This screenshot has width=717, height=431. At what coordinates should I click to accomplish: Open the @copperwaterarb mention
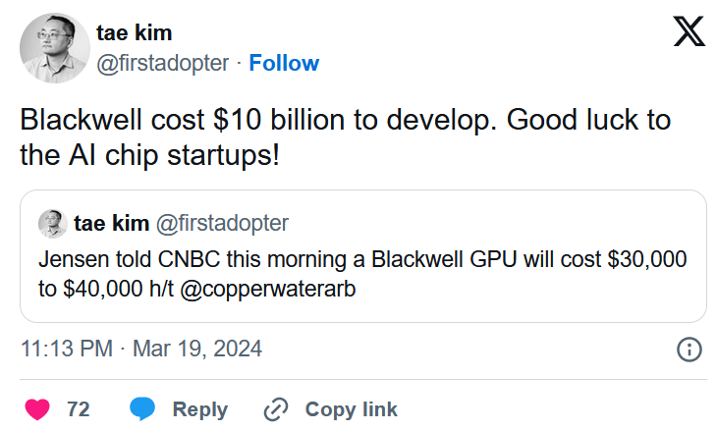click(x=268, y=290)
